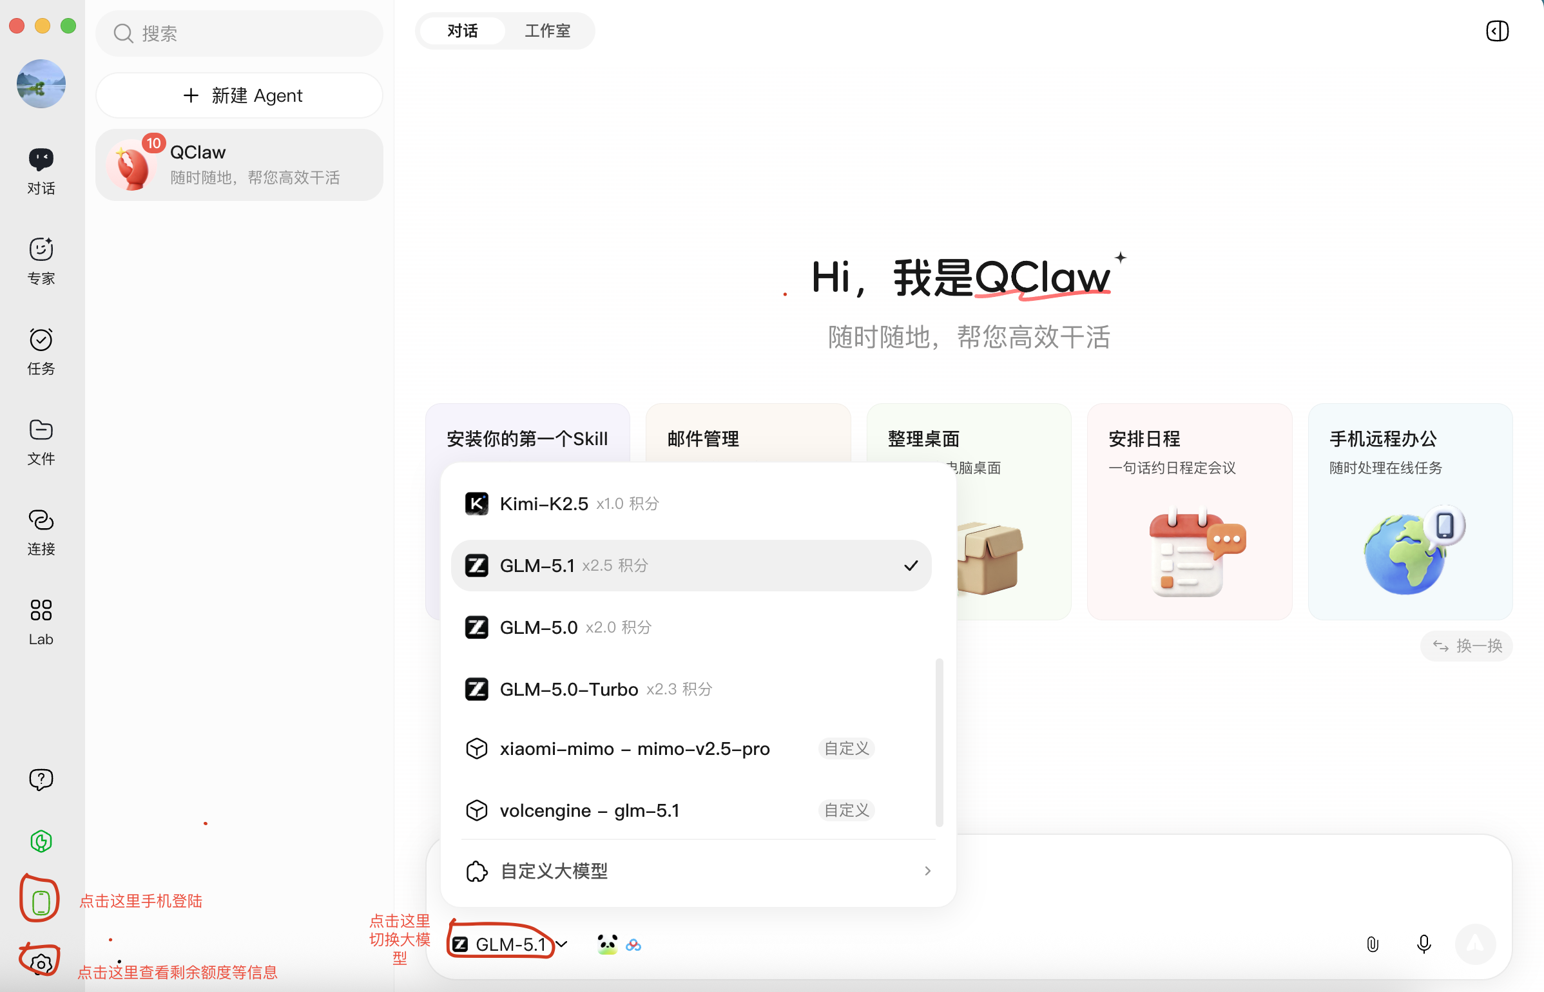Image resolution: width=1544 pixels, height=992 pixels.
Task: Click the microphone voice input icon
Action: tap(1424, 944)
